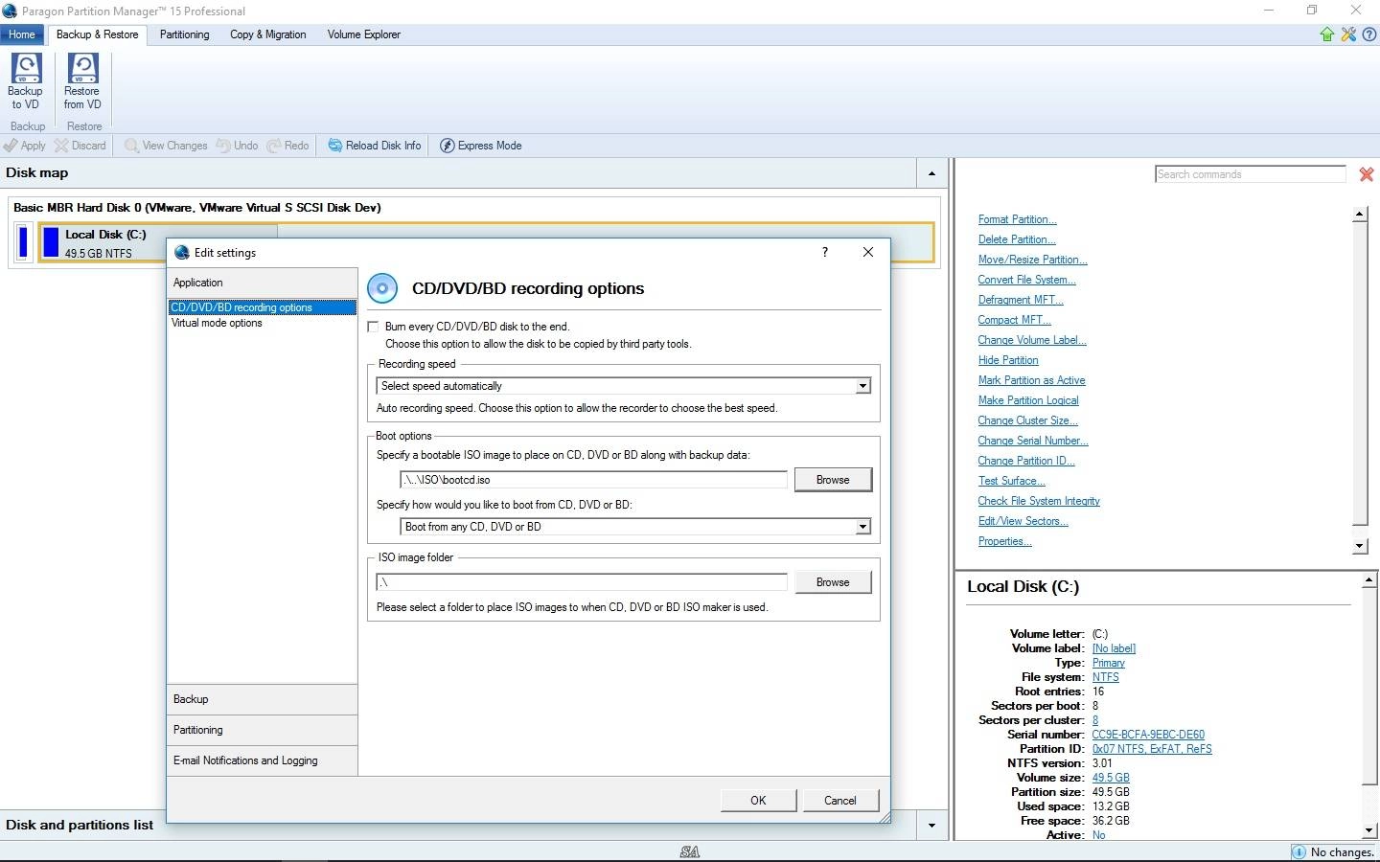The width and height of the screenshot is (1380, 862).
Task: Click the Change Cluster Size link
Action: [x=1027, y=420]
